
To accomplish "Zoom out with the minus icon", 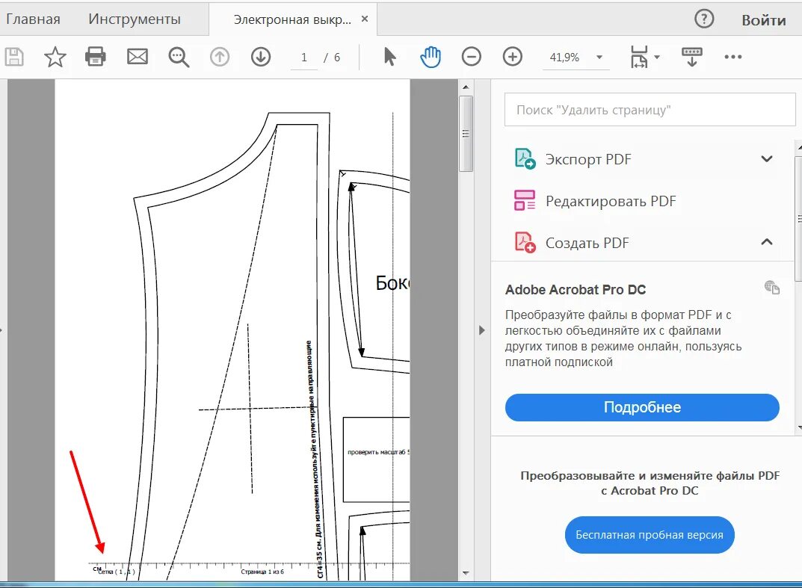I will pos(471,57).
